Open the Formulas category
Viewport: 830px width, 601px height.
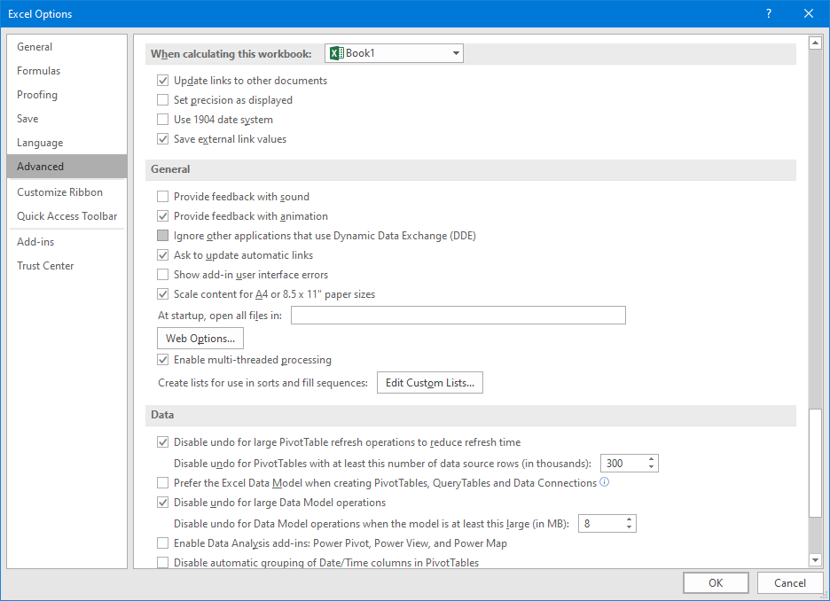pos(67,71)
